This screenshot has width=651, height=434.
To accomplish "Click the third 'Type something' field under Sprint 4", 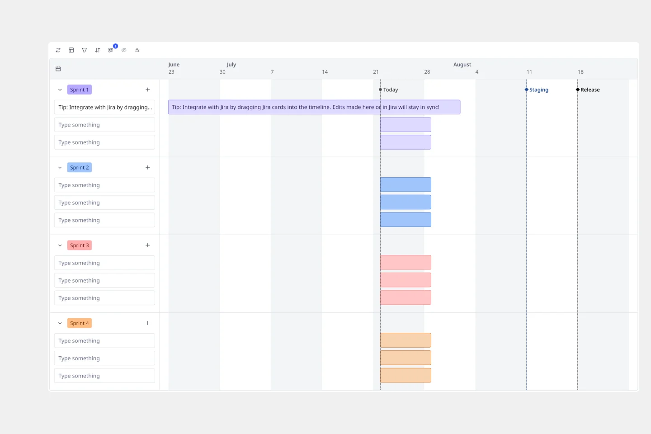I will point(104,376).
